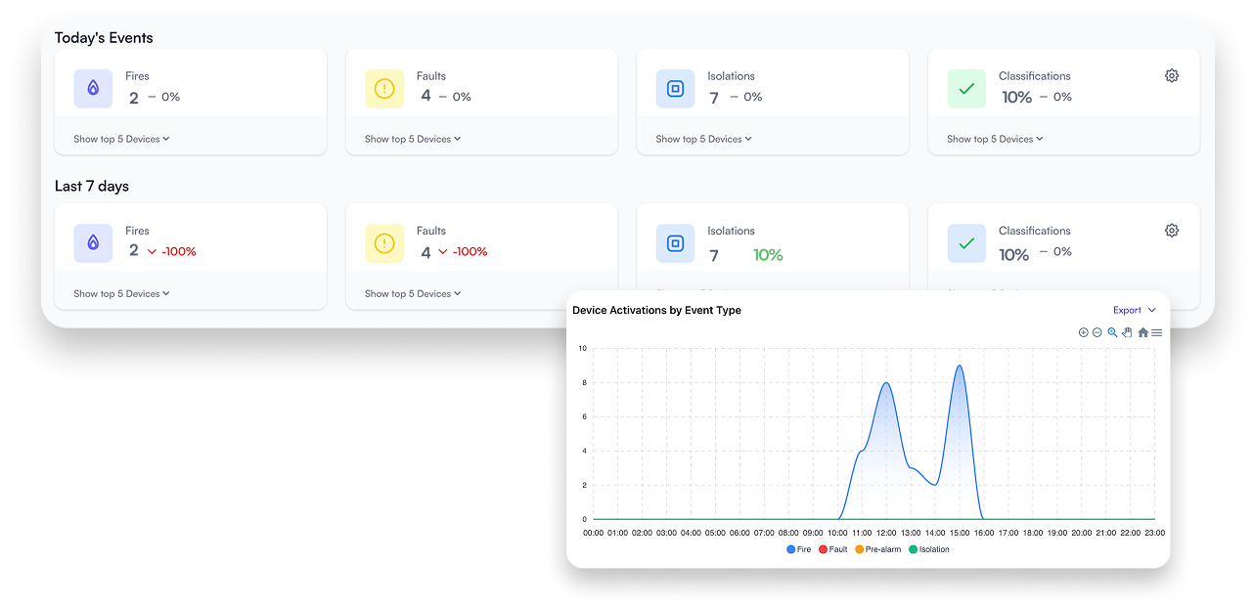Reset chart zoom with home icon
This screenshot has height=606, width=1254.
click(1142, 332)
